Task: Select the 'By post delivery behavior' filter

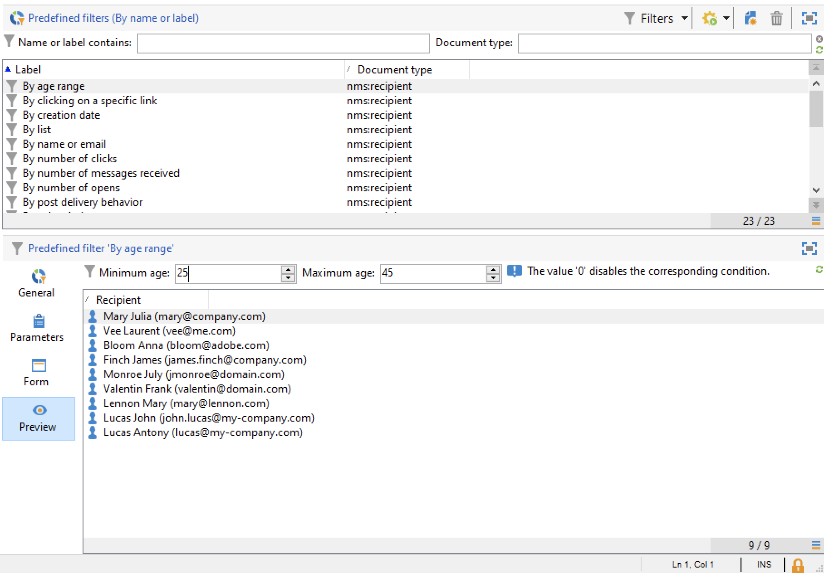Action: (x=406, y=202)
